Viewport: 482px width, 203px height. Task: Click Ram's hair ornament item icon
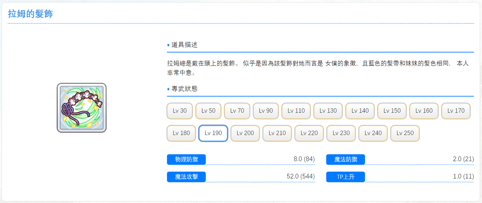coord(81,108)
